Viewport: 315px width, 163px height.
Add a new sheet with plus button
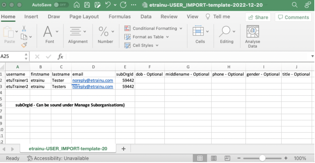tap(124, 149)
